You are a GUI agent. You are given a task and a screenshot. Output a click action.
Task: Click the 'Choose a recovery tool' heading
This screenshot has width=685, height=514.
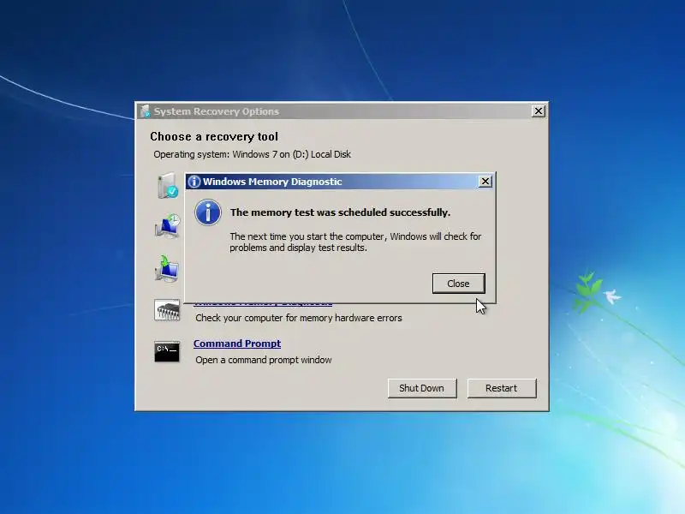pyautogui.click(x=214, y=136)
